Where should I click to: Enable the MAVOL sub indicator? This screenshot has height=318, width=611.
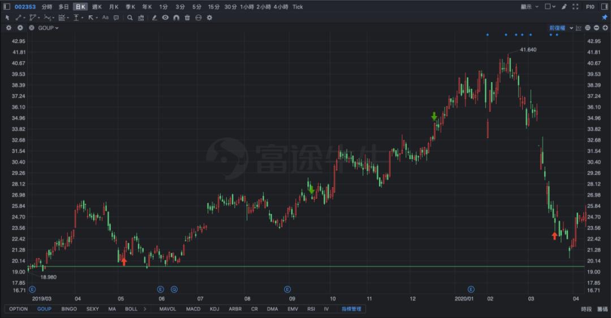click(167, 309)
